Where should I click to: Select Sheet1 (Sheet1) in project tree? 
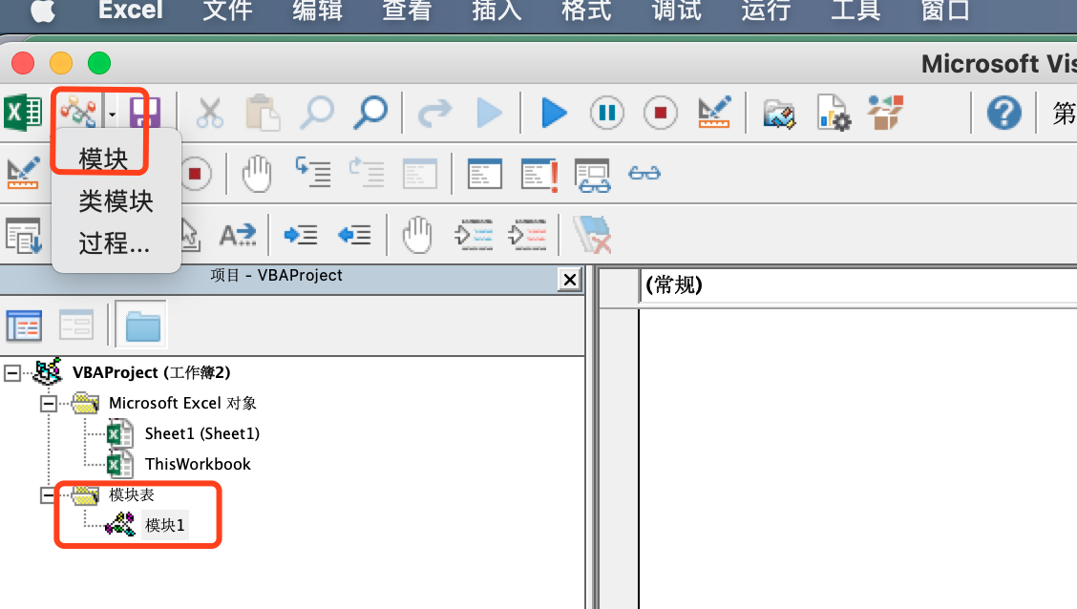(x=202, y=434)
